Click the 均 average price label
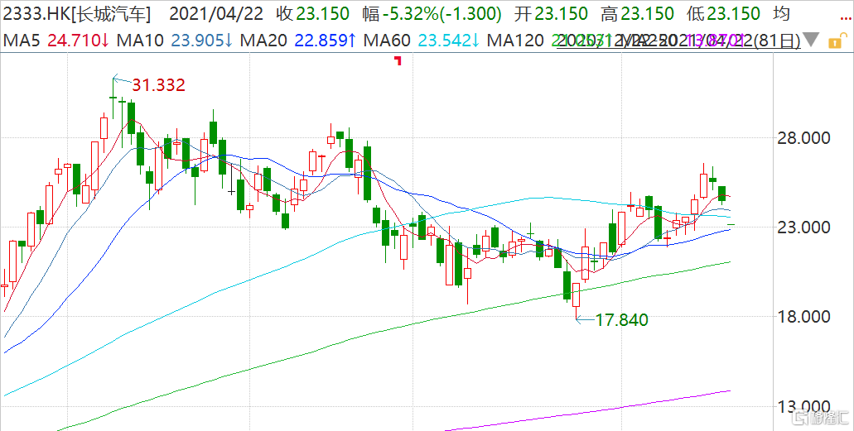Image resolution: width=854 pixels, height=431 pixels. [781, 13]
